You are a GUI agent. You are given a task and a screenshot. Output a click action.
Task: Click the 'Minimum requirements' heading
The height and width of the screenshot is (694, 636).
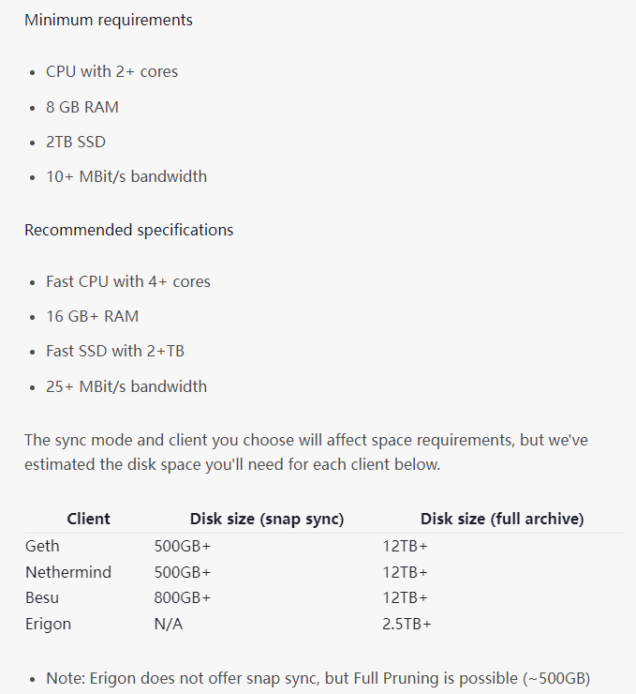click(x=109, y=21)
